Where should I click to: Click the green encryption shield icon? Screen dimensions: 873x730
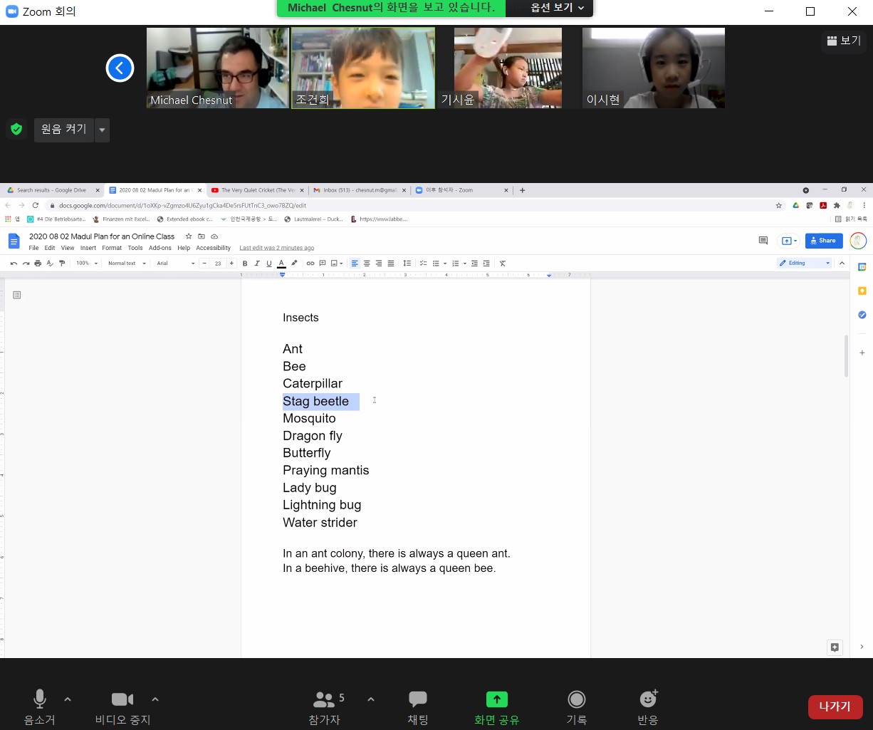pos(16,130)
